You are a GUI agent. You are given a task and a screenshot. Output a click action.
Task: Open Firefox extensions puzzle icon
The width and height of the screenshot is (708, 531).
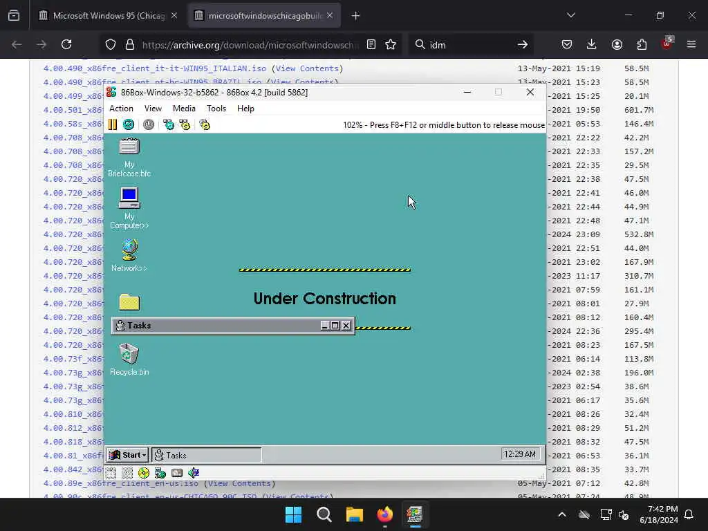point(642,44)
